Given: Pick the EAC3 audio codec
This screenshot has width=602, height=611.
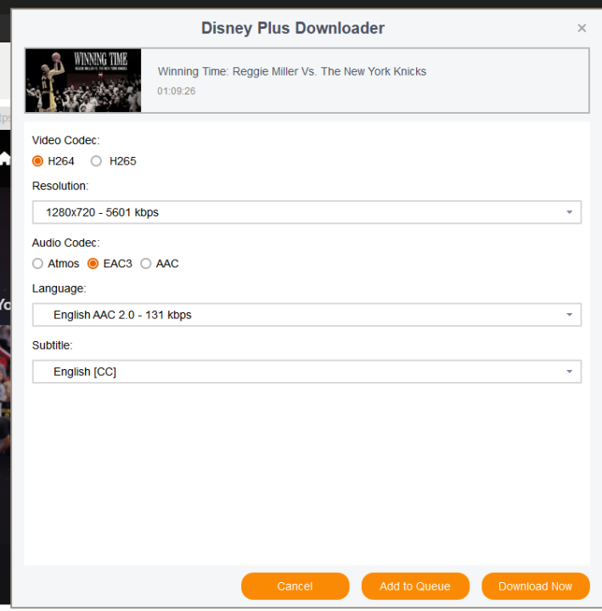Looking at the screenshot, I should click(x=93, y=264).
